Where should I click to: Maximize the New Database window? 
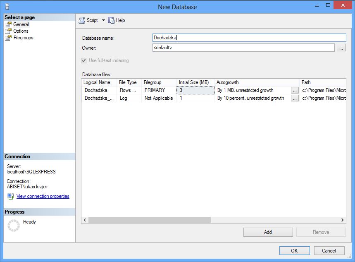[x=328, y=5]
